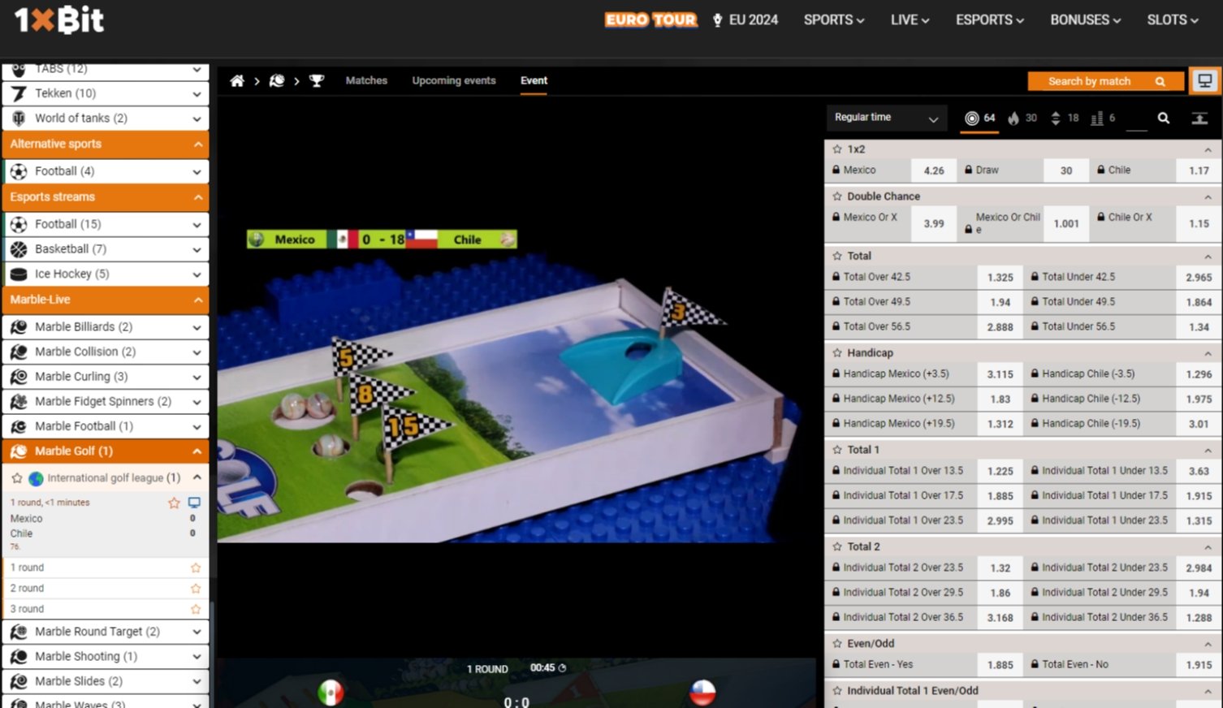Image resolution: width=1223 pixels, height=708 pixels.
Task: Star the International golf league
Action: (17, 478)
